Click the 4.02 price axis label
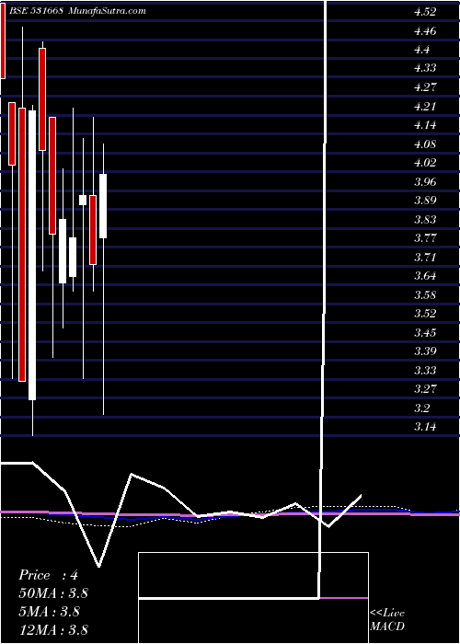Image resolution: width=460 pixels, height=644 pixels. (x=425, y=163)
